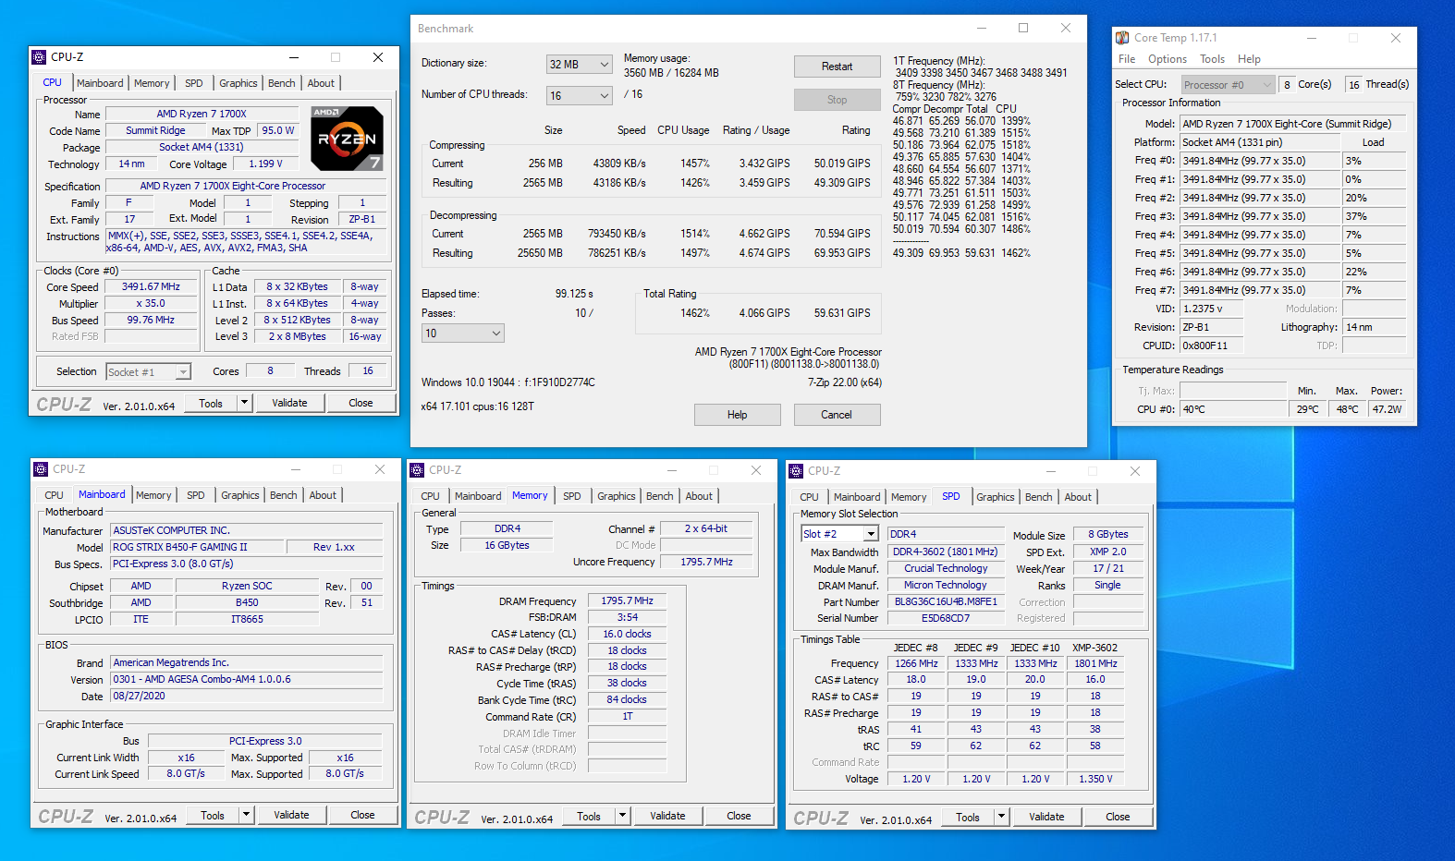Click XMP-3602 frequency 1801 MHz cell
The height and width of the screenshot is (861, 1455).
click(1095, 663)
